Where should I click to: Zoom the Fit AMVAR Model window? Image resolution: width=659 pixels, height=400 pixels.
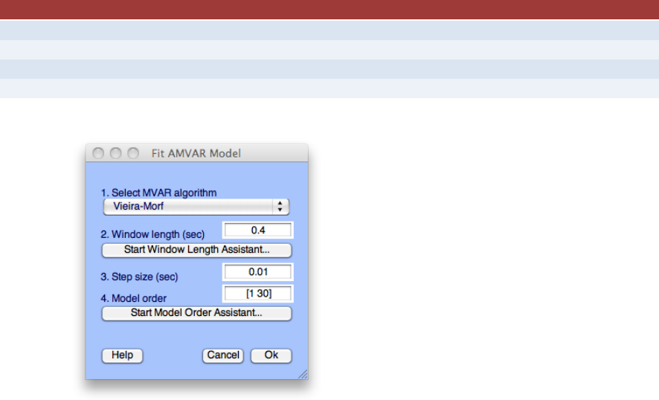point(133,153)
